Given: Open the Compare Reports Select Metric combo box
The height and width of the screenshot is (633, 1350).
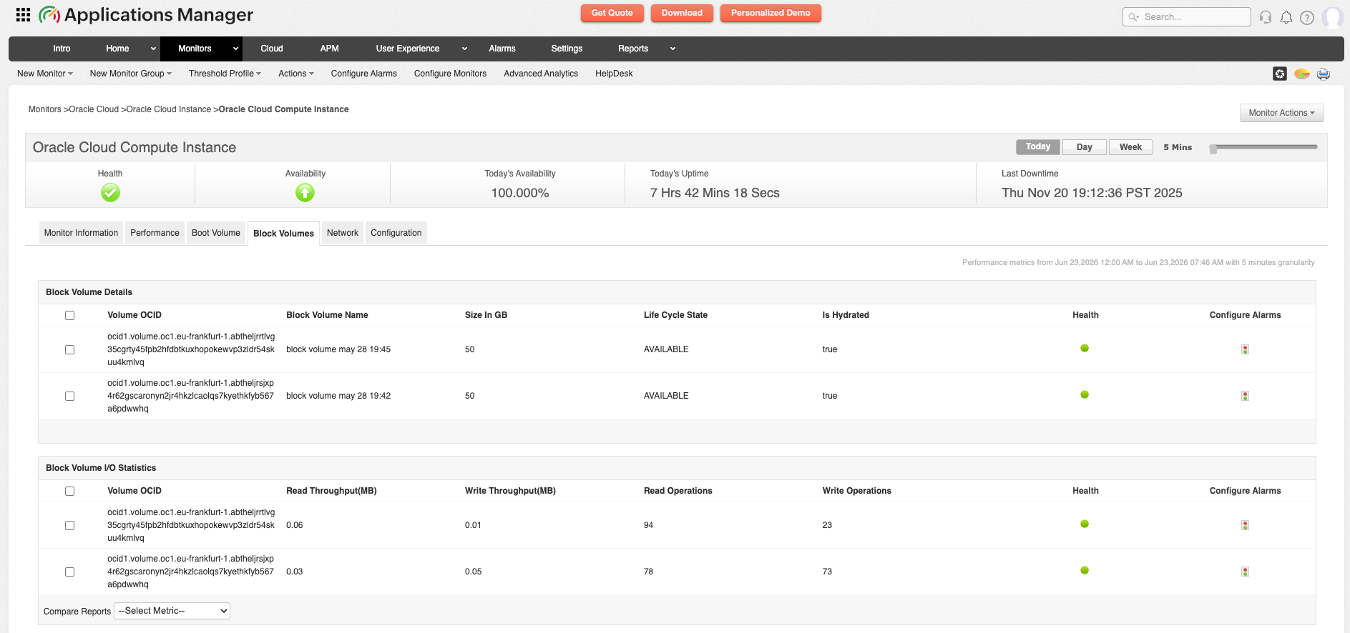Looking at the screenshot, I should click(x=172, y=611).
